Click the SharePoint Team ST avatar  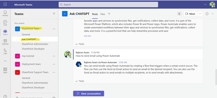pyautogui.click(x=17, y=29)
